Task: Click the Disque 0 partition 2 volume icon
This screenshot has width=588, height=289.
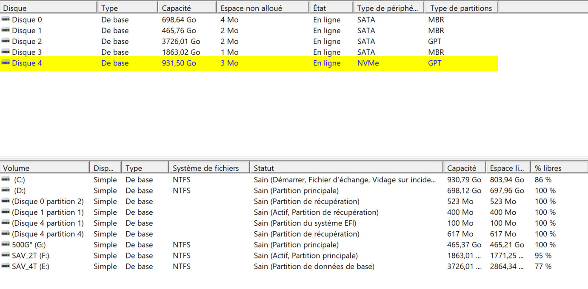Action: pyautogui.click(x=6, y=201)
